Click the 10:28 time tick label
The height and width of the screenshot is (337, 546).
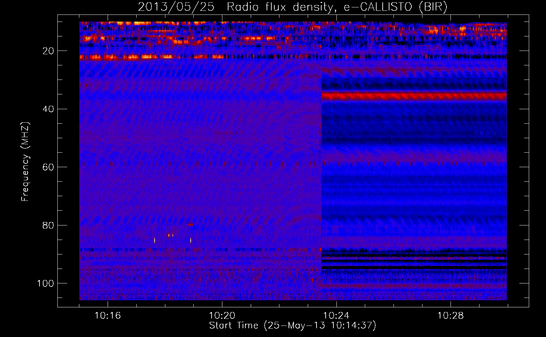click(451, 316)
